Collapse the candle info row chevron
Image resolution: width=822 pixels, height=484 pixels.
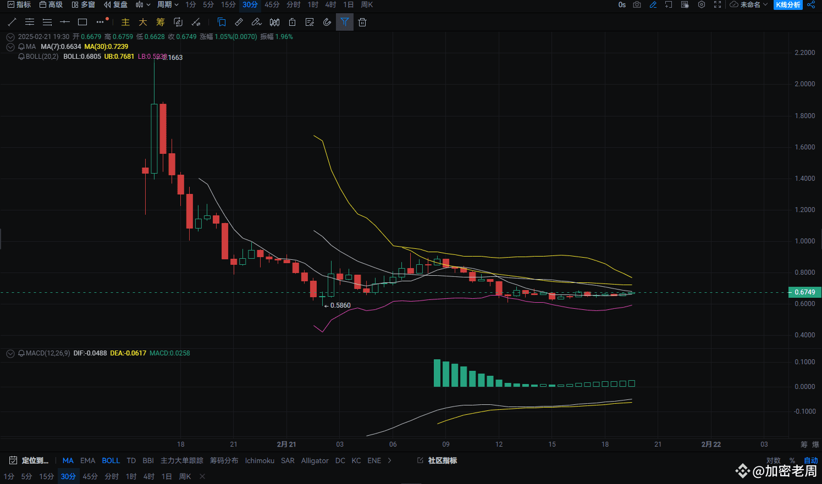10,37
